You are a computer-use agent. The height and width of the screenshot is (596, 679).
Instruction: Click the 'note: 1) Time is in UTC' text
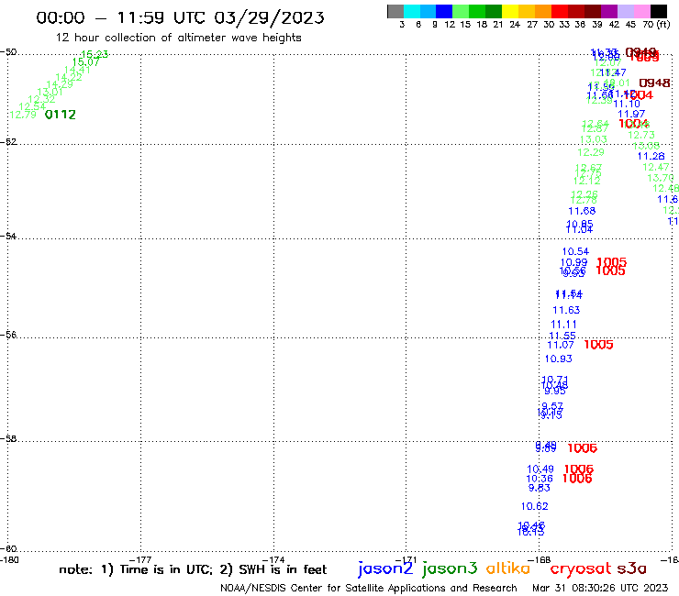pyautogui.click(x=136, y=569)
